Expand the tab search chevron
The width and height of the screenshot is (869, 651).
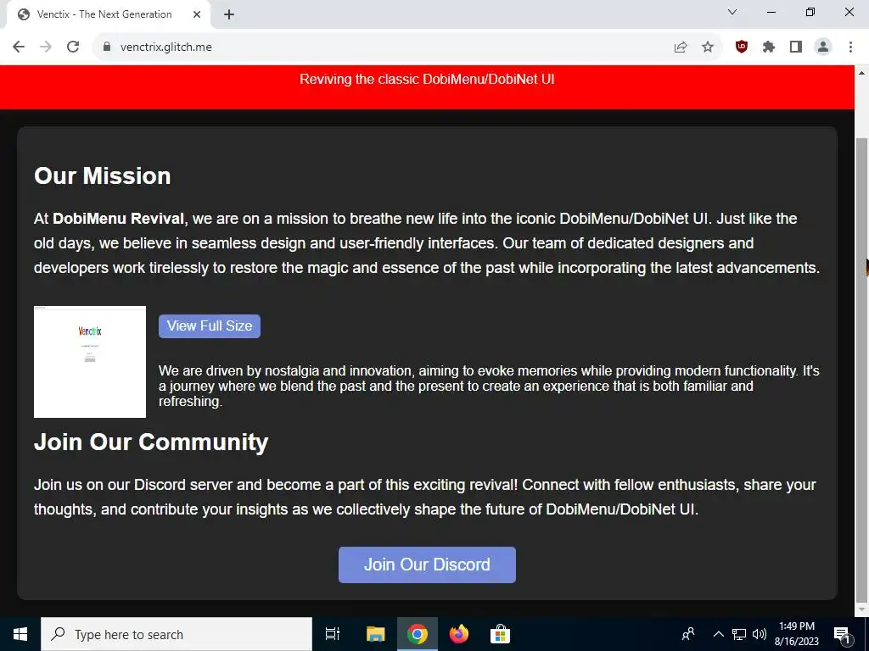[x=732, y=12]
